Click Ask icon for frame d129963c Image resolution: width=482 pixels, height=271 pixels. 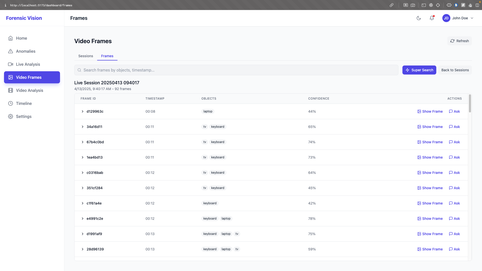point(451,111)
